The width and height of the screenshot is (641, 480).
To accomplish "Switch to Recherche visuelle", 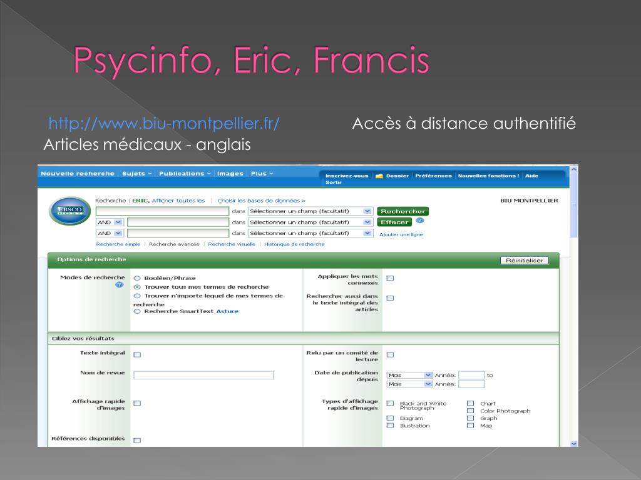I will click(232, 244).
